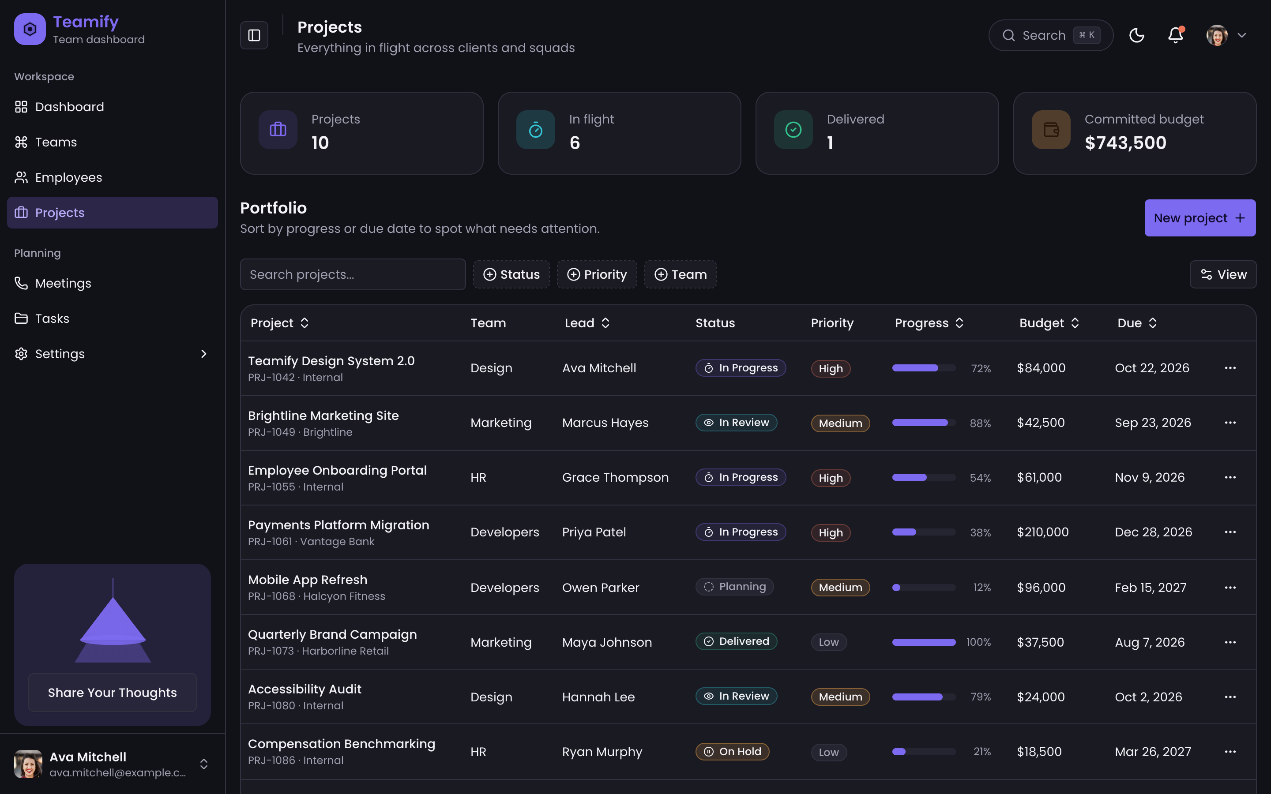
Task: Open Meetings in the sidebar
Action: pyautogui.click(x=113, y=283)
